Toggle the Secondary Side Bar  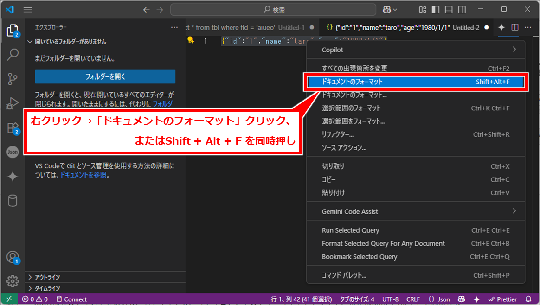pyautogui.click(x=462, y=10)
